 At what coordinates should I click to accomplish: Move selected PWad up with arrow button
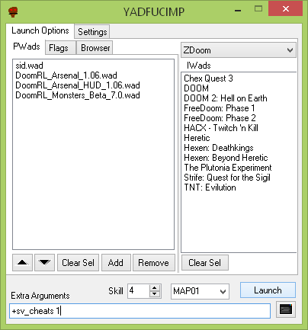(x=22, y=262)
